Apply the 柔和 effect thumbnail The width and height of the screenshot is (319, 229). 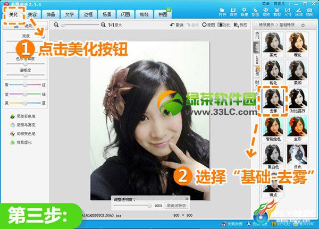click(297, 73)
